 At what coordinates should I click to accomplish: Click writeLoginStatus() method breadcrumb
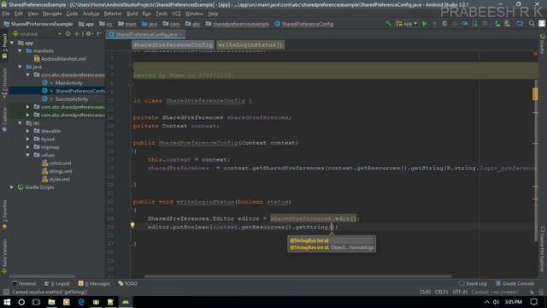coord(250,44)
